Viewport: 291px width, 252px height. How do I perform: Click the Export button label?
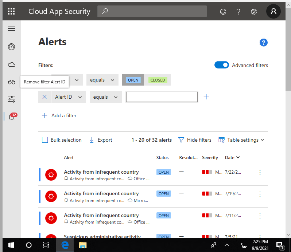point(105,140)
